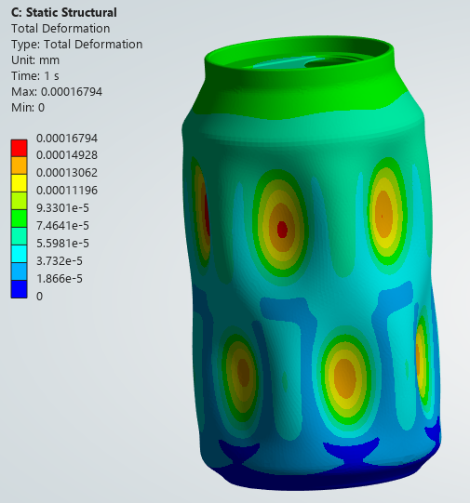Click the dark blue legend color band
The height and width of the screenshot is (503, 470).
[x=19, y=289]
